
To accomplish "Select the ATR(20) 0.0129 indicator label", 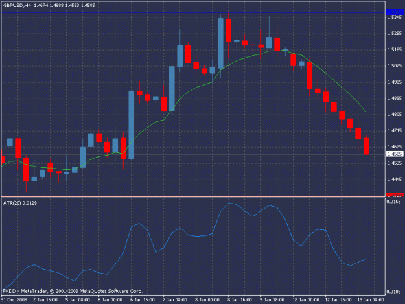I will tap(20, 203).
